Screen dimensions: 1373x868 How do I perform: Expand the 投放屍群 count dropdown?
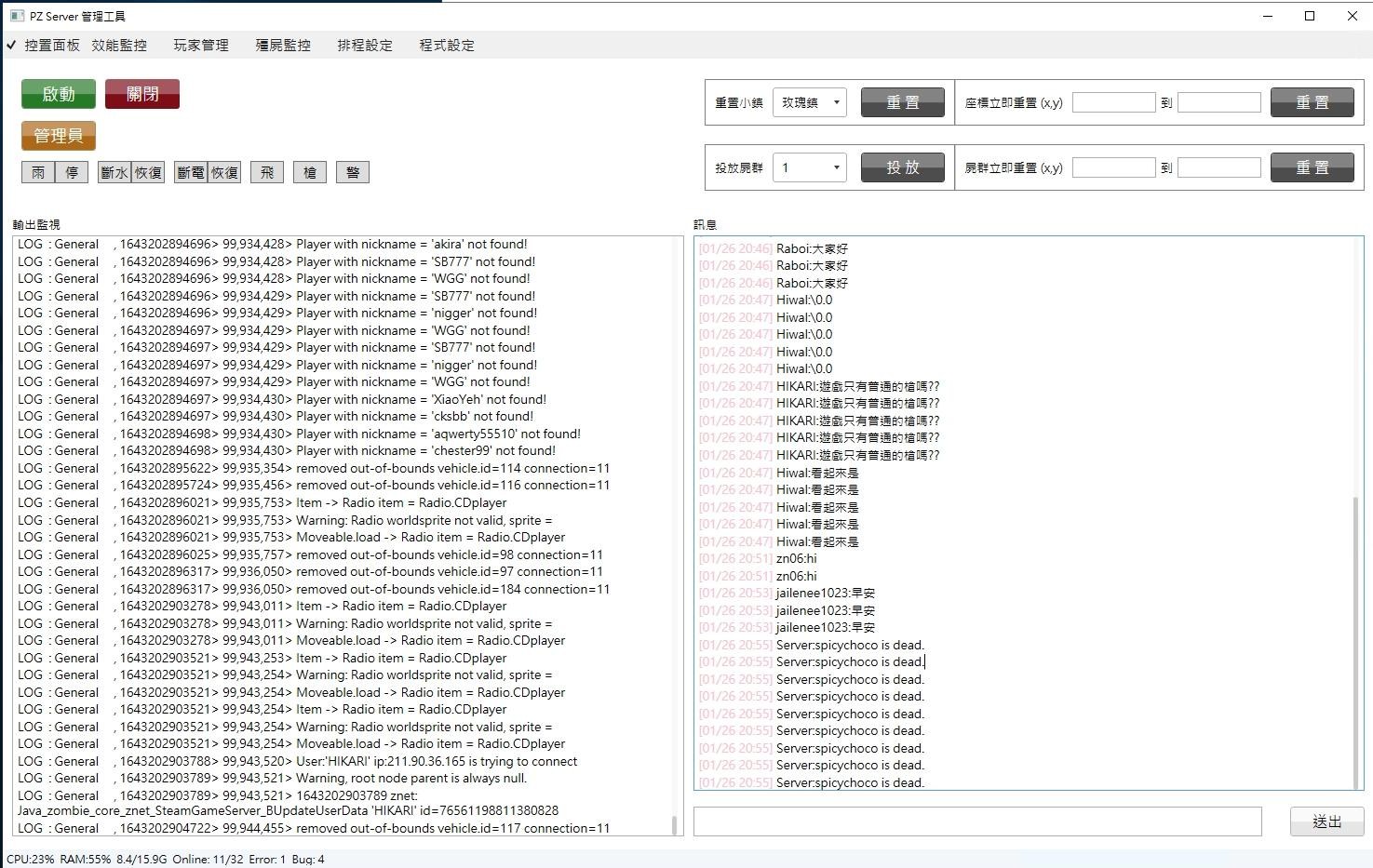809,167
